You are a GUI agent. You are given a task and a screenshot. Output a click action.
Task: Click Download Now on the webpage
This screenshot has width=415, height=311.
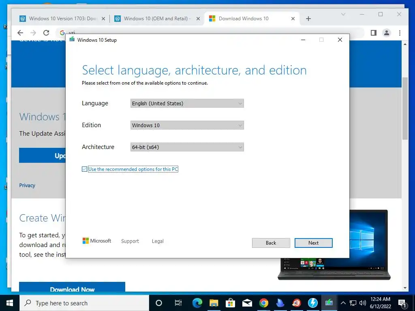coord(72,288)
